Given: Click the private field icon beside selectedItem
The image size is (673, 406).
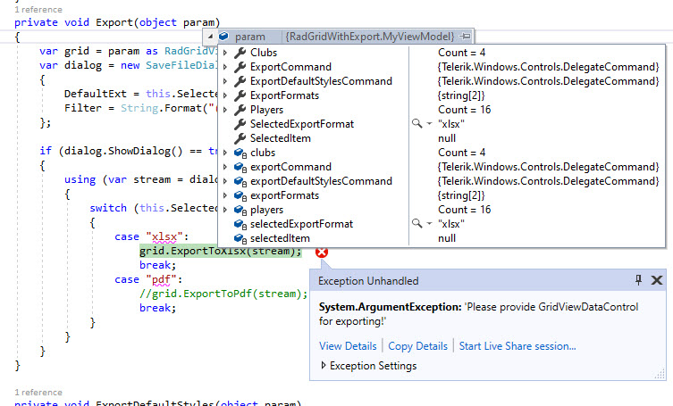Looking at the screenshot, I should pyautogui.click(x=240, y=239).
